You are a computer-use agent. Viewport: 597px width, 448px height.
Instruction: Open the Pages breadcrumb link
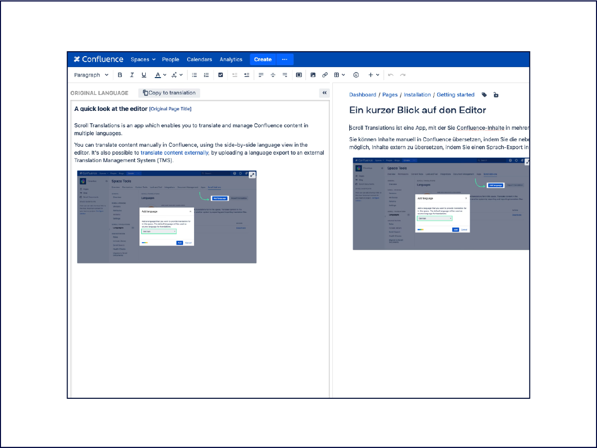click(x=390, y=94)
